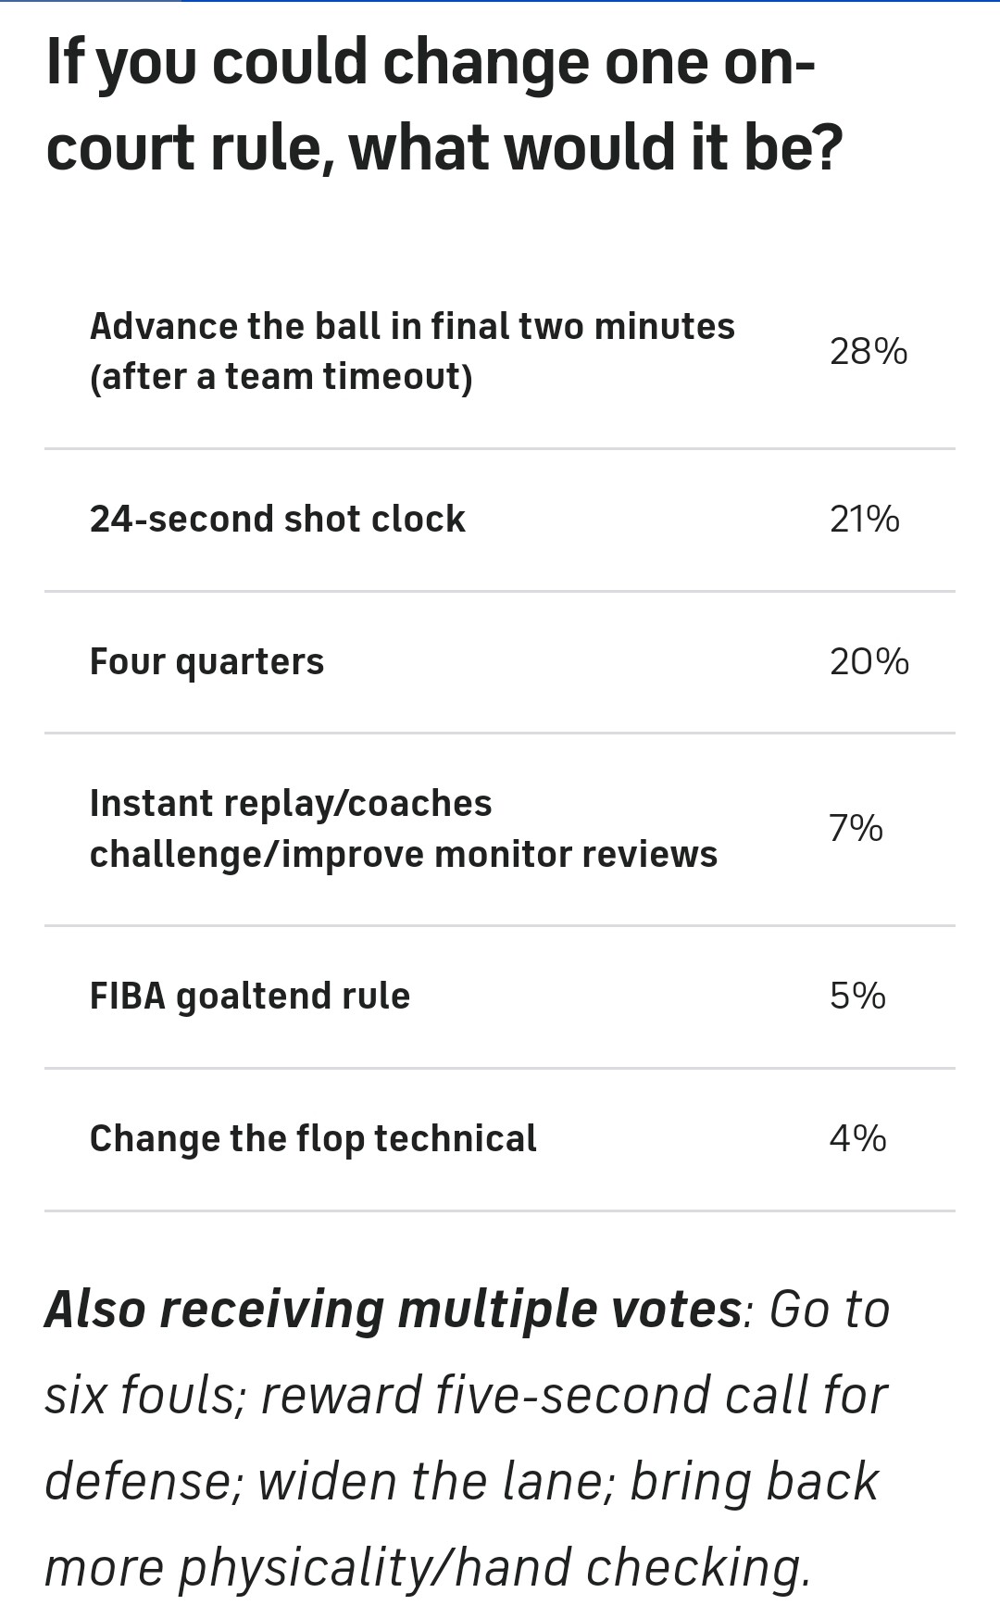Click the headline about changing one on-court rule
The image size is (1000, 1618).
444,105
